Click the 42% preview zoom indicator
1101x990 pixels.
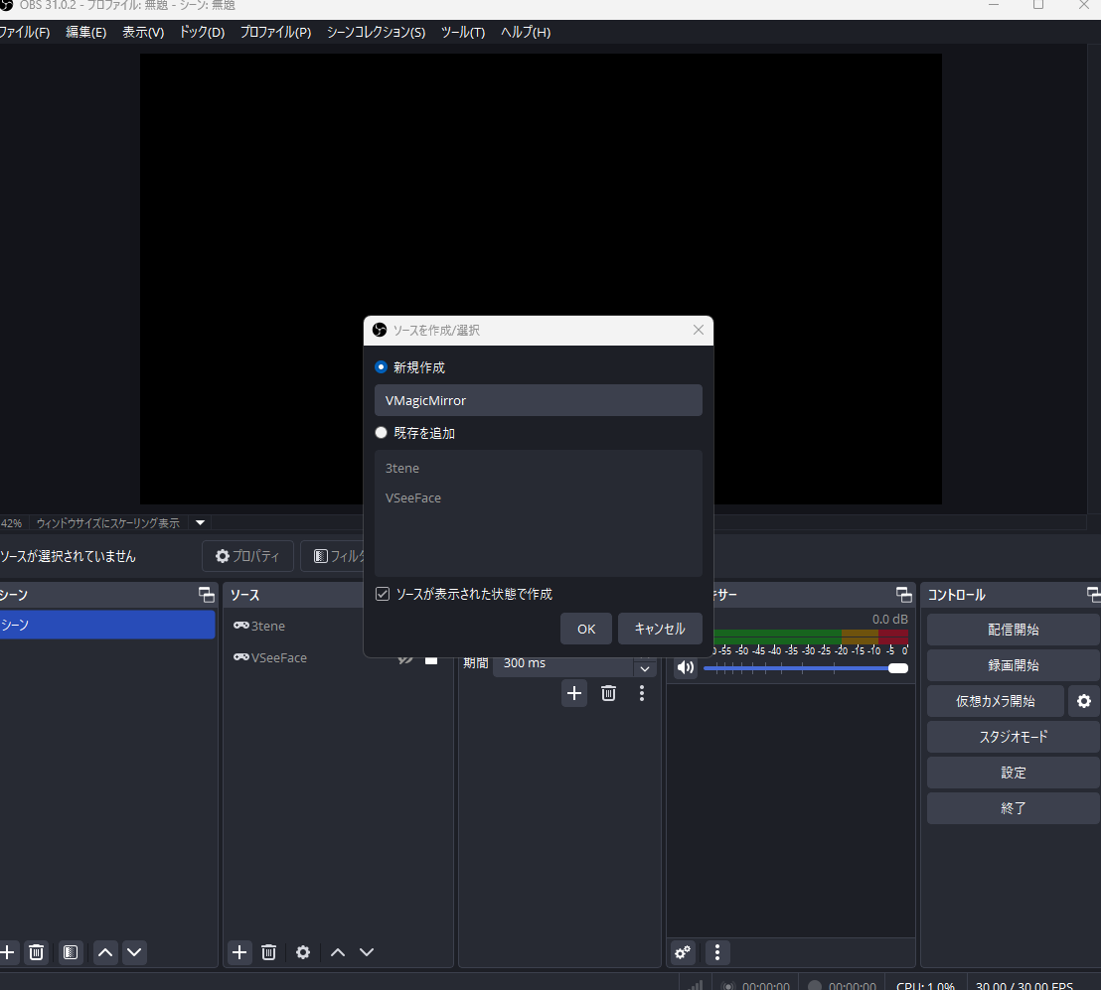[11, 523]
